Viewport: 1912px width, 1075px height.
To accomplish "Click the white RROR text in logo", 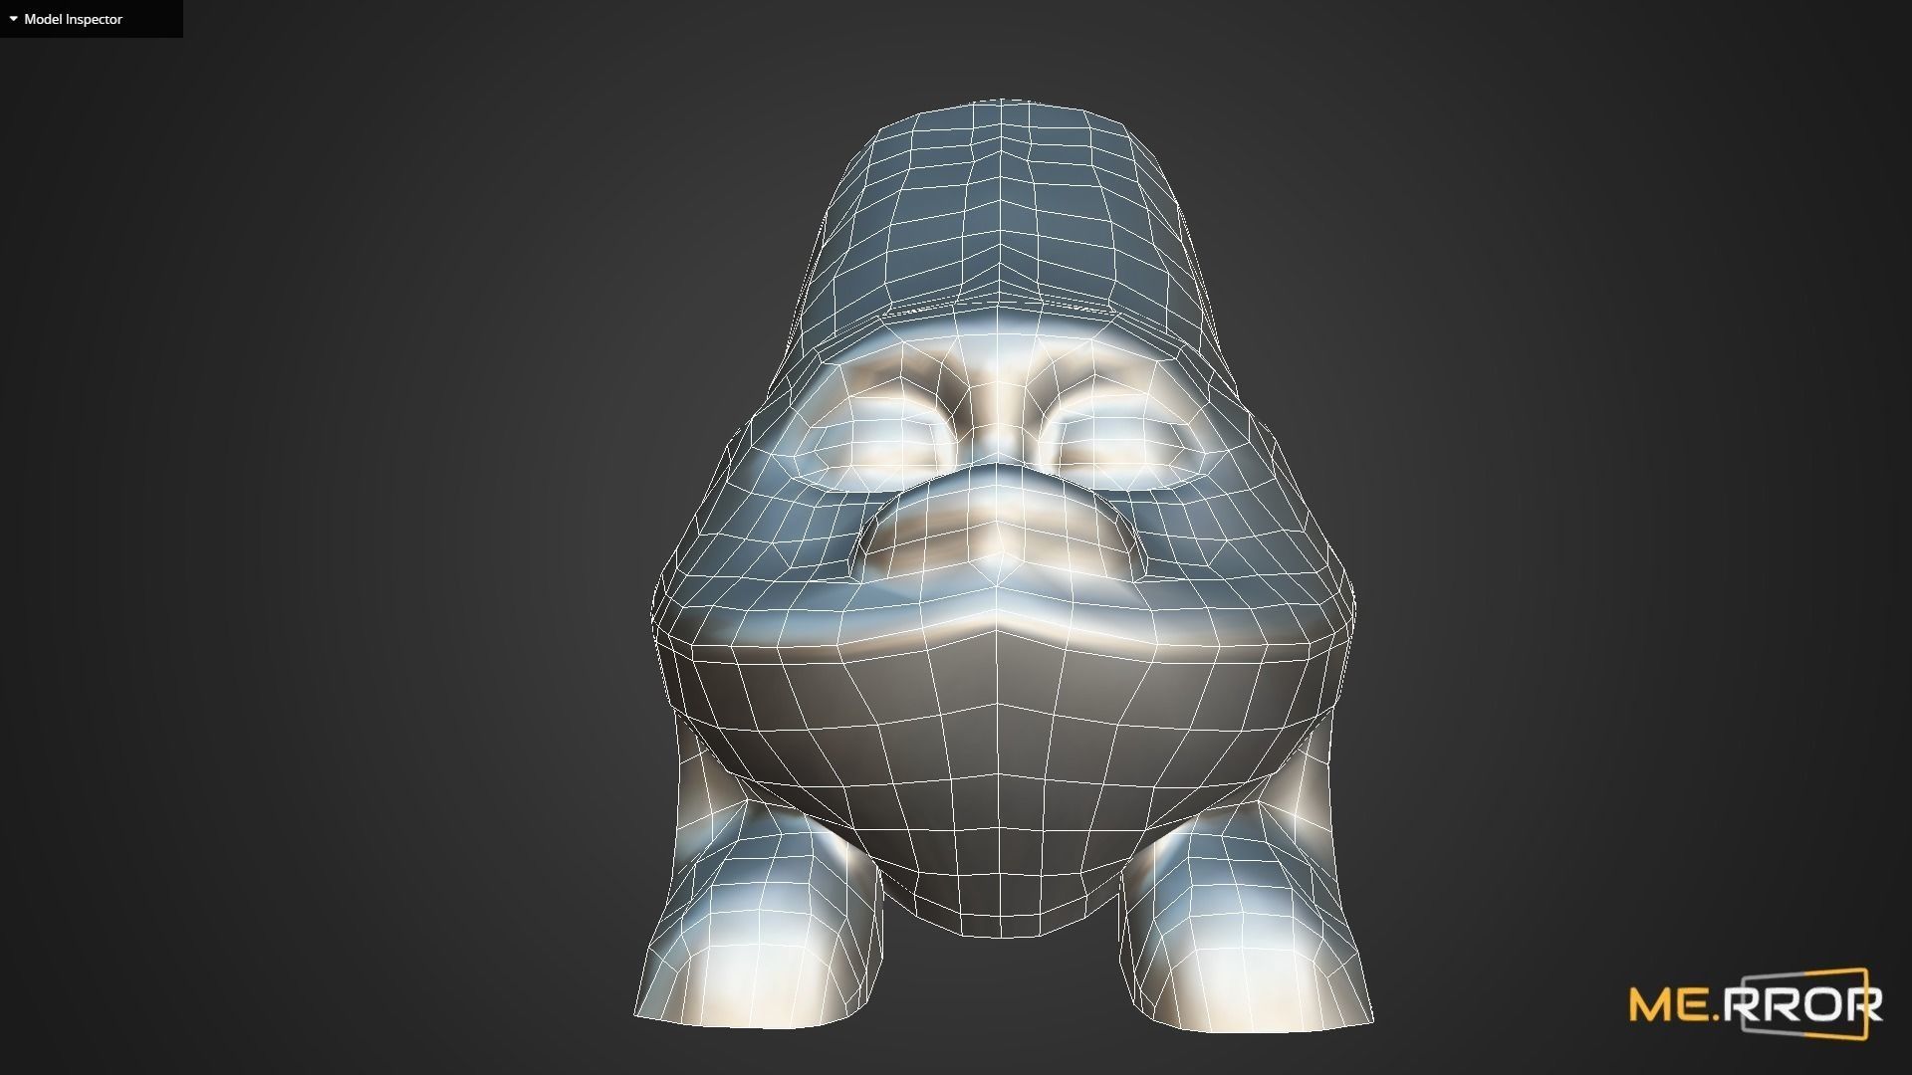I will (1804, 1006).
